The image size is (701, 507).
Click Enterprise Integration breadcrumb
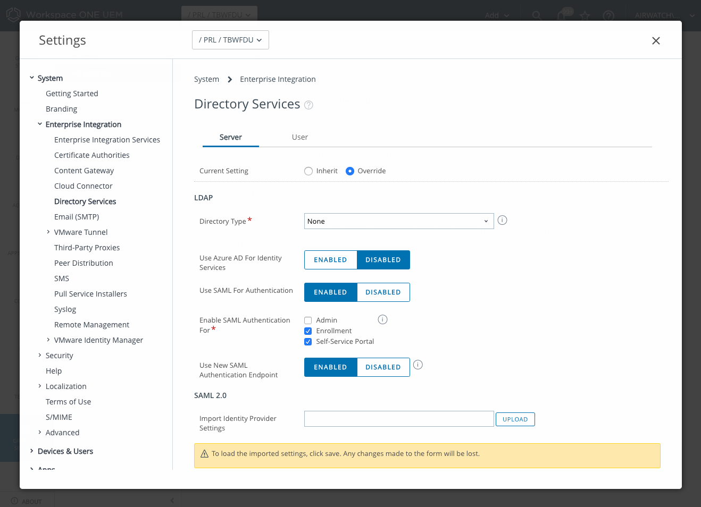click(x=278, y=79)
